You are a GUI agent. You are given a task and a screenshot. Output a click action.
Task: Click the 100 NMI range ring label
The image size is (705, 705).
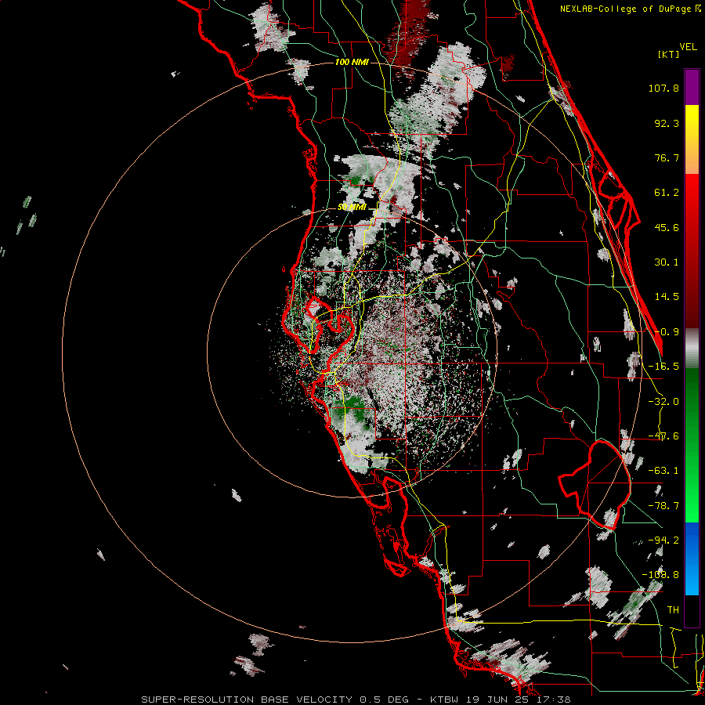click(352, 62)
